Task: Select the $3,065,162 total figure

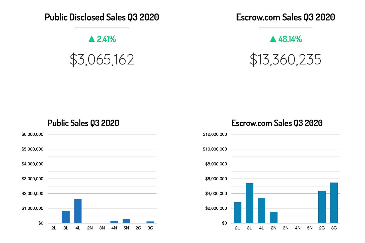Action: (x=102, y=60)
